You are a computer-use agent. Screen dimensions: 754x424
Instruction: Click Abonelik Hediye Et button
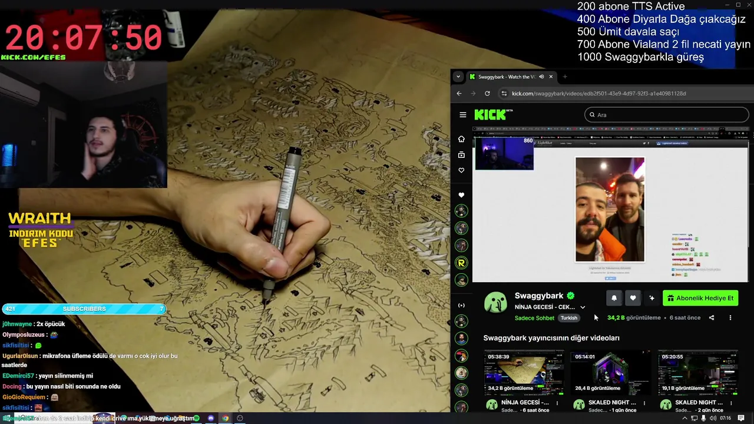tap(700, 298)
